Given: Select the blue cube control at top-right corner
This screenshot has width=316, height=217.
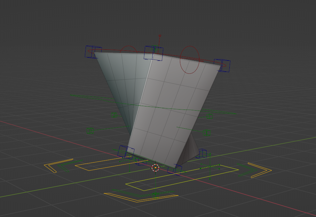Looking at the screenshot, I should coord(222,65).
